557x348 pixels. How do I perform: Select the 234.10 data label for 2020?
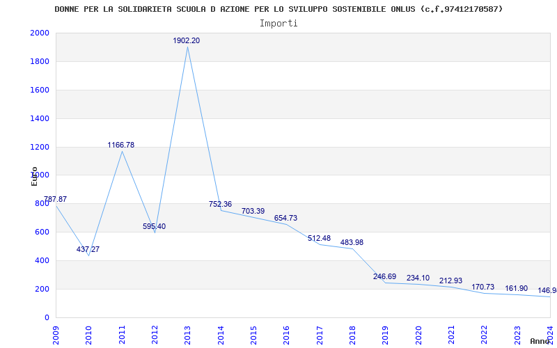[418, 278]
